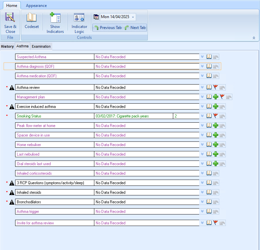
Task: Click the Cigarette pack-years value field showing 2
Action: (x=186, y=116)
